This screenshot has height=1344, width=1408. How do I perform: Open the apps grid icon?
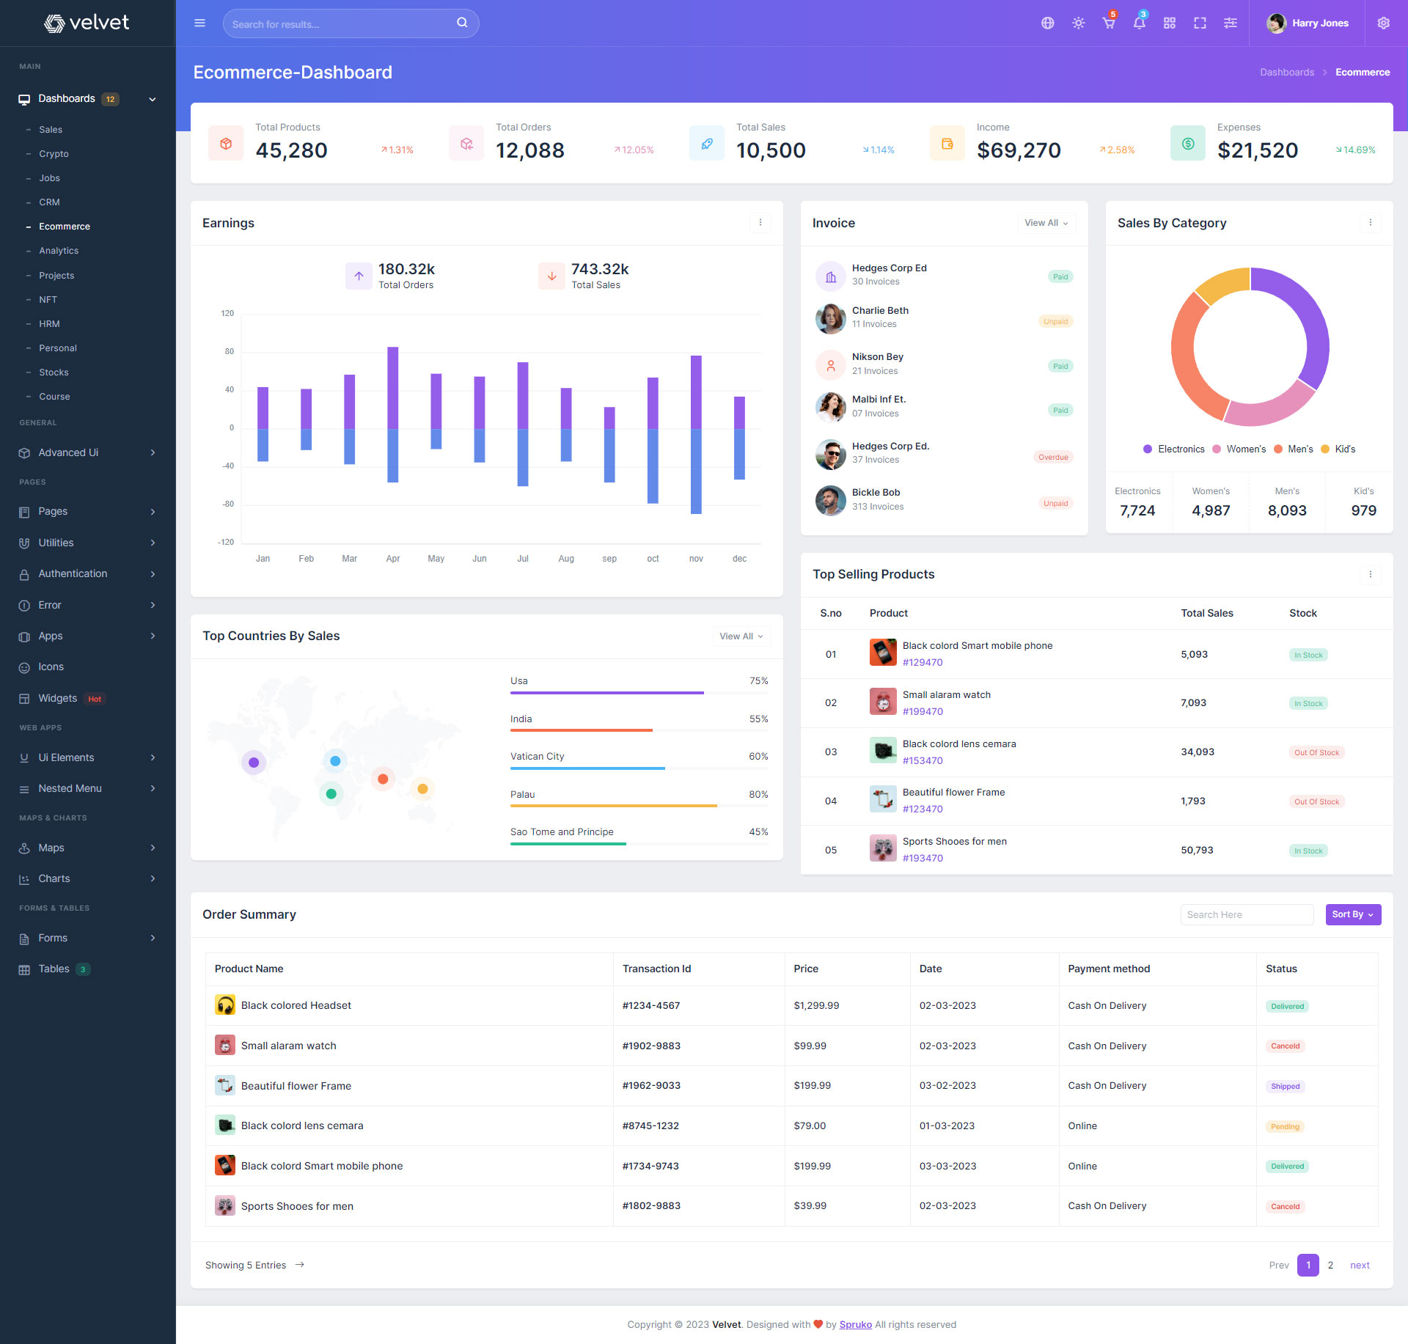[1169, 23]
